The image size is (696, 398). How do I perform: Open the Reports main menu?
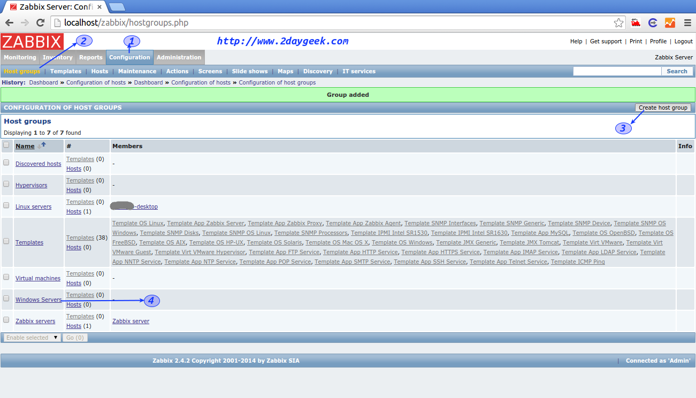point(91,57)
